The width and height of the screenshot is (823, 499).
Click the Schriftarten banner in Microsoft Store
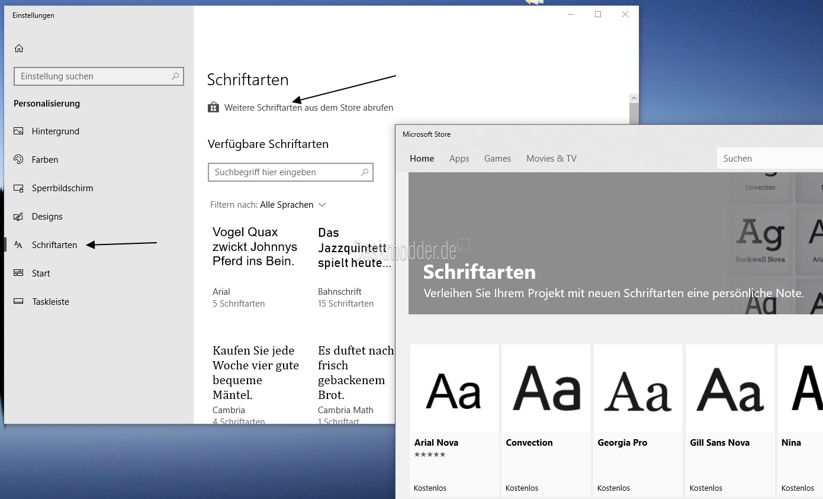pyautogui.click(x=616, y=243)
